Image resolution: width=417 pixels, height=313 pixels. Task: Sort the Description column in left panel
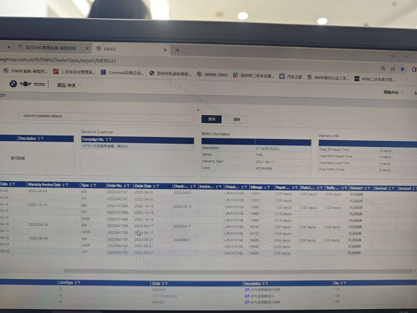[x=39, y=138]
